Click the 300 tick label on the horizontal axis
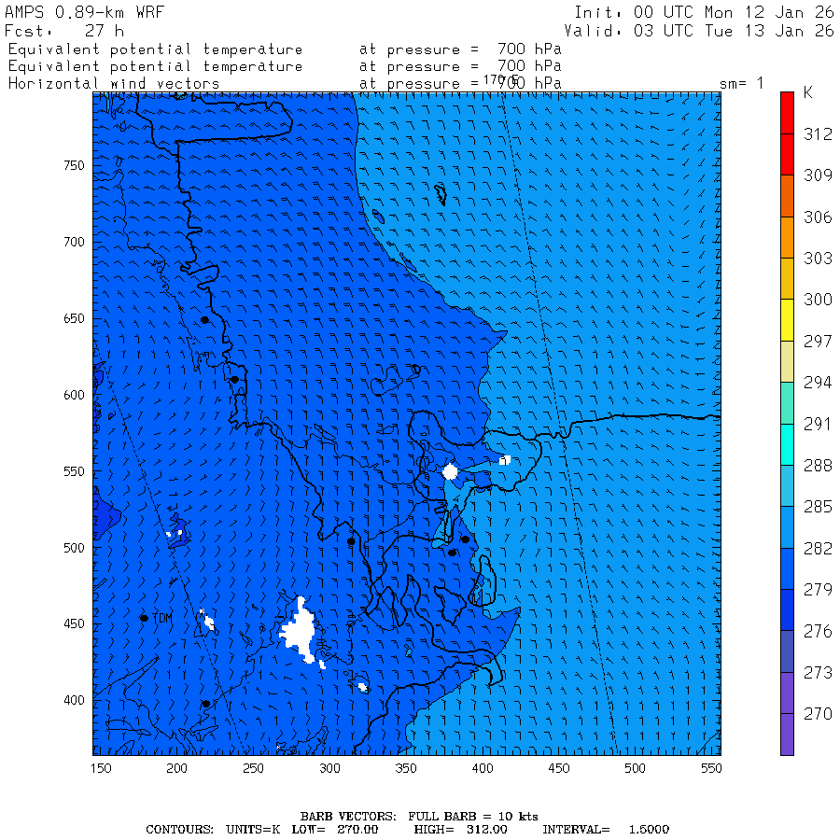840x840 pixels. coord(329,768)
